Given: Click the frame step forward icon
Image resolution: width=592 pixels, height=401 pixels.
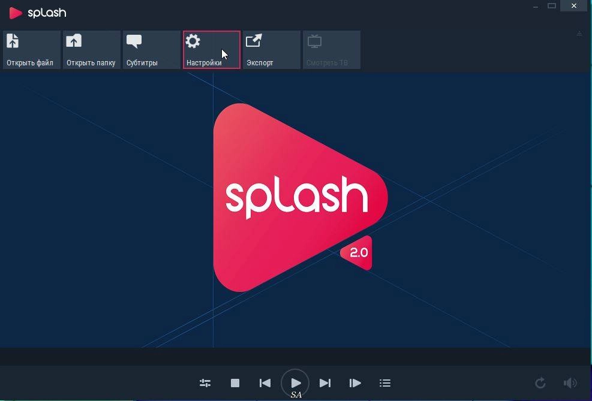Looking at the screenshot, I should click(x=355, y=383).
